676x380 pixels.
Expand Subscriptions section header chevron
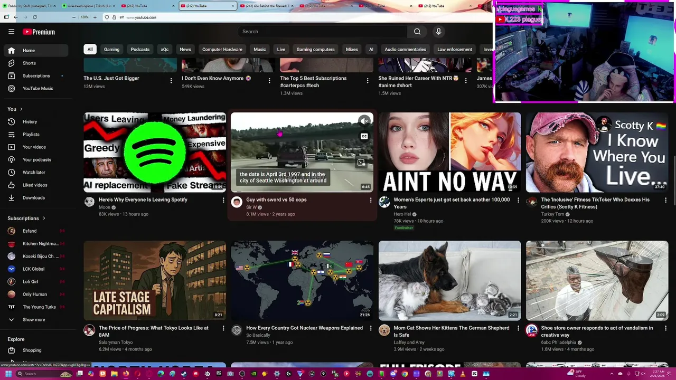(44, 218)
